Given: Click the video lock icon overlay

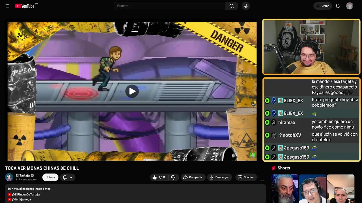Looking at the screenshot, I should [x=253, y=104].
